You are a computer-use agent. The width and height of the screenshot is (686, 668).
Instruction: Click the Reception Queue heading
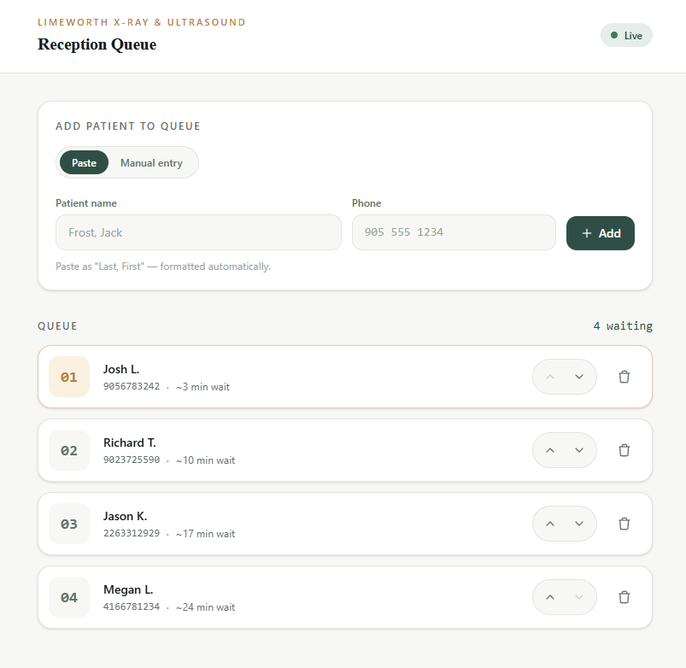coord(97,44)
